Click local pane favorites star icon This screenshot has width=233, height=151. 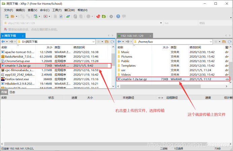98,42
